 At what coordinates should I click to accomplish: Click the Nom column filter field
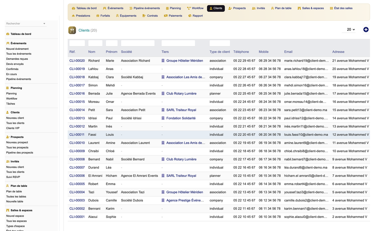(95, 43)
